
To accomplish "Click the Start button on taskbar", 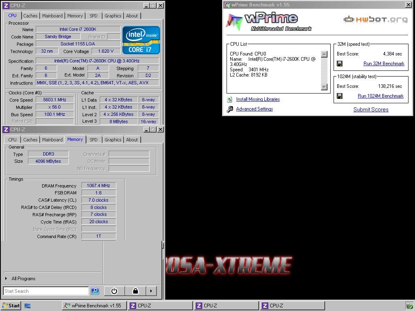I will click(11, 306).
